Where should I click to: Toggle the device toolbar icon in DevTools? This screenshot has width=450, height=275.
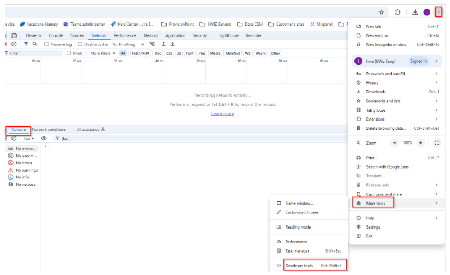tap(14, 35)
